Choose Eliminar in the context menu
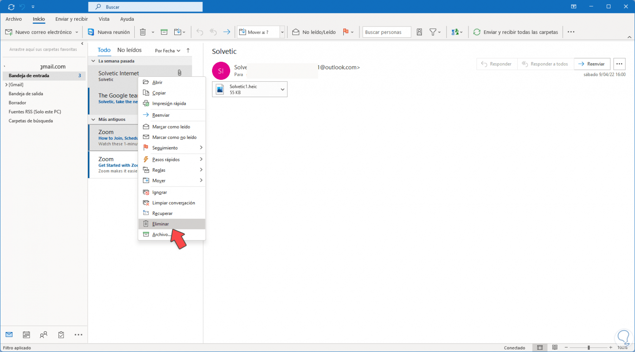The height and width of the screenshot is (352, 635). (x=172, y=224)
